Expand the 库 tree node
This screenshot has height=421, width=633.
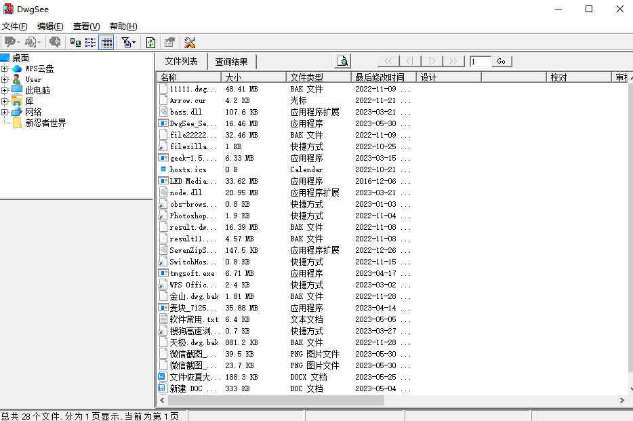[x=5, y=101]
